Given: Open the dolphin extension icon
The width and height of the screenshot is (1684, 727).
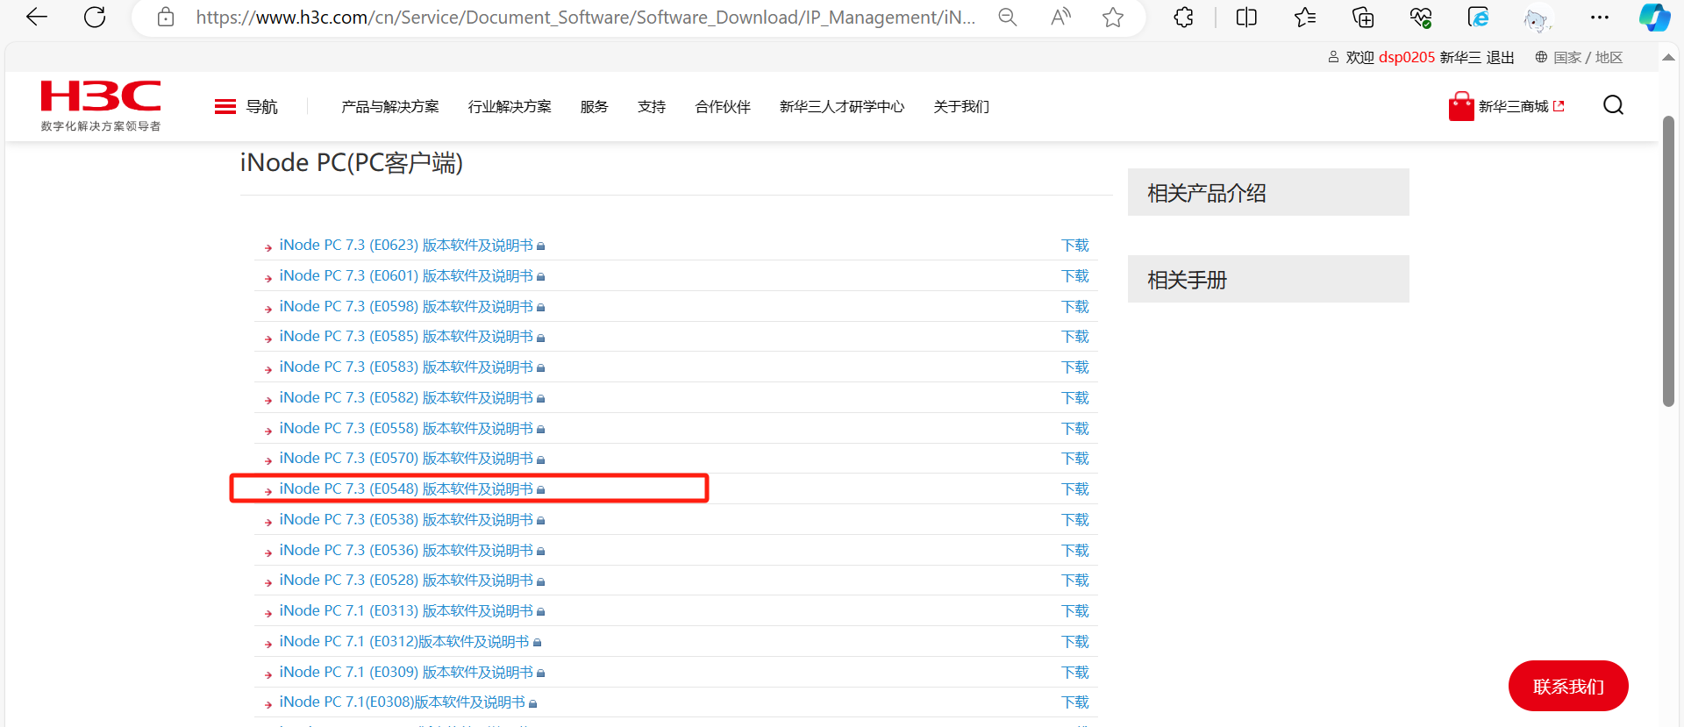Looking at the screenshot, I should [1536, 18].
